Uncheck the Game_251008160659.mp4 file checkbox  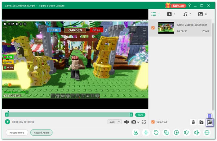point(153,28)
